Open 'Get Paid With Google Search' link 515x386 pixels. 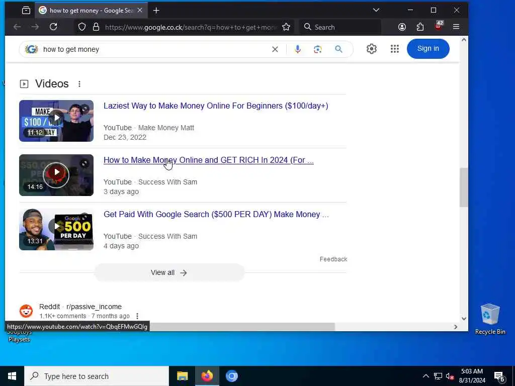click(x=216, y=214)
